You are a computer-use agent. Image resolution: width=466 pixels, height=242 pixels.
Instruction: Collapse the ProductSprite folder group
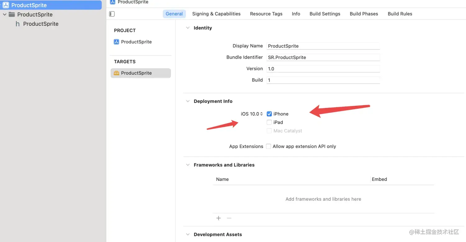click(4, 15)
